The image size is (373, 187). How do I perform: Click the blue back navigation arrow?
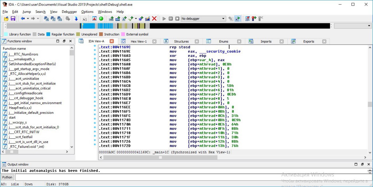click(23, 19)
